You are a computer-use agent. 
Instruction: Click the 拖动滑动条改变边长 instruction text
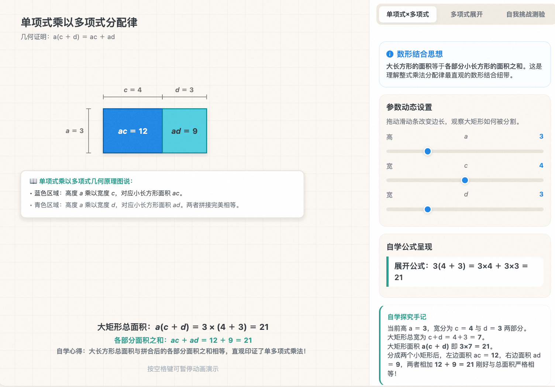tap(454, 122)
